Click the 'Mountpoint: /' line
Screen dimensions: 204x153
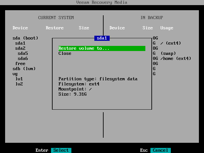tap(75, 89)
